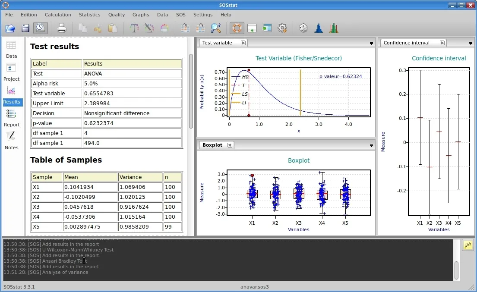
Task: Open the Statistics menu
Action: 89,14
